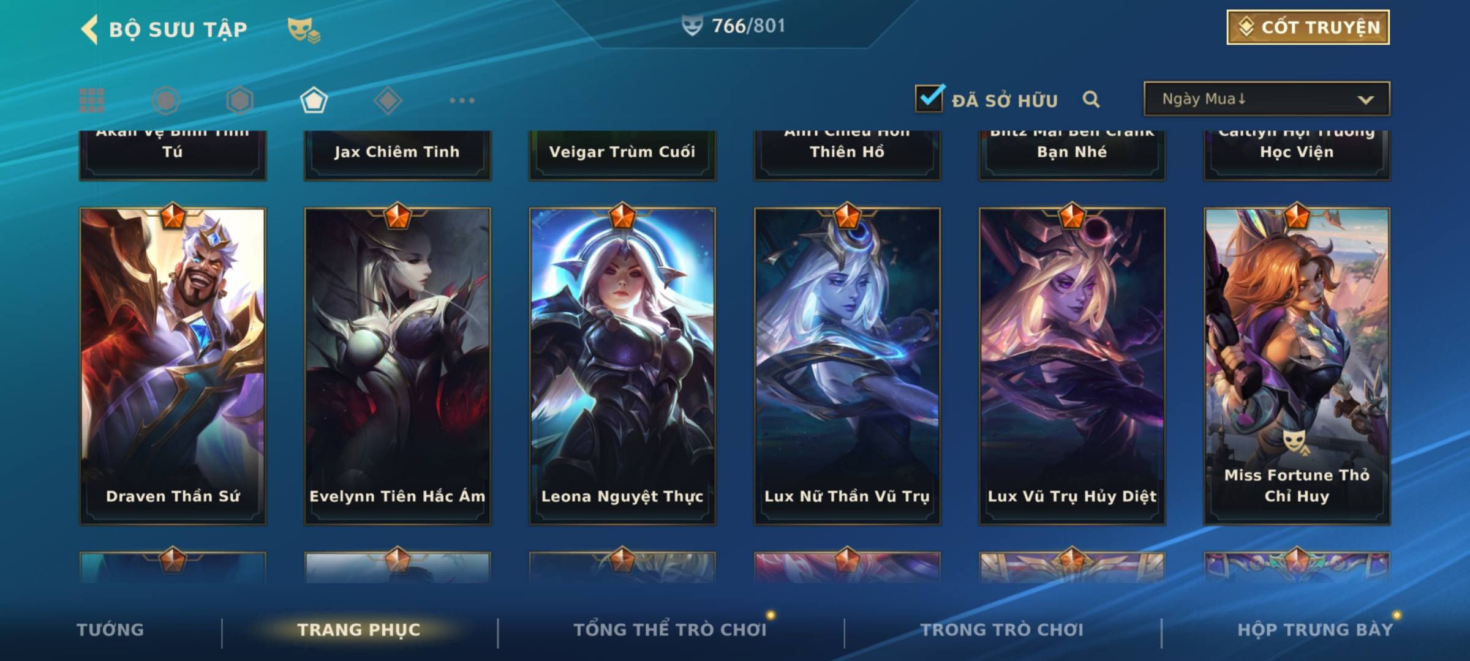Click the Ngày Mua dropdown chevron arrow
This screenshot has height=661, width=1470.
click(1365, 100)
